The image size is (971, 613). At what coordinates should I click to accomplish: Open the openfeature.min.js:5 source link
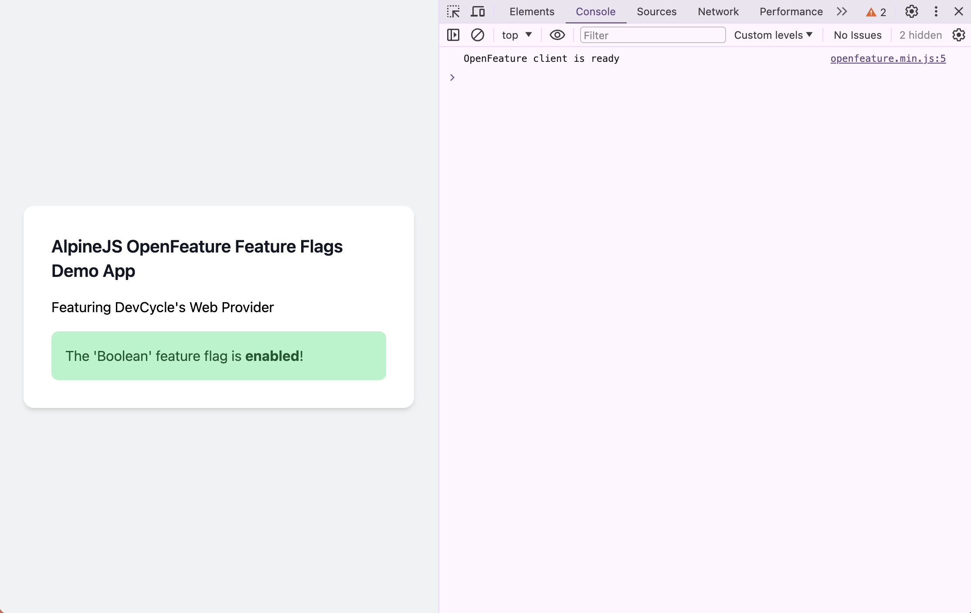(888, 58)
